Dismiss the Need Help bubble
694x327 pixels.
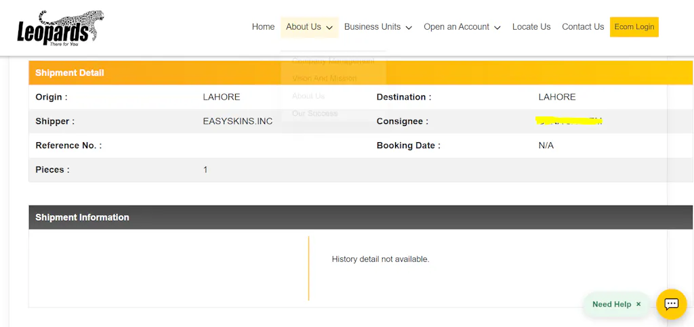coord(638,305)
